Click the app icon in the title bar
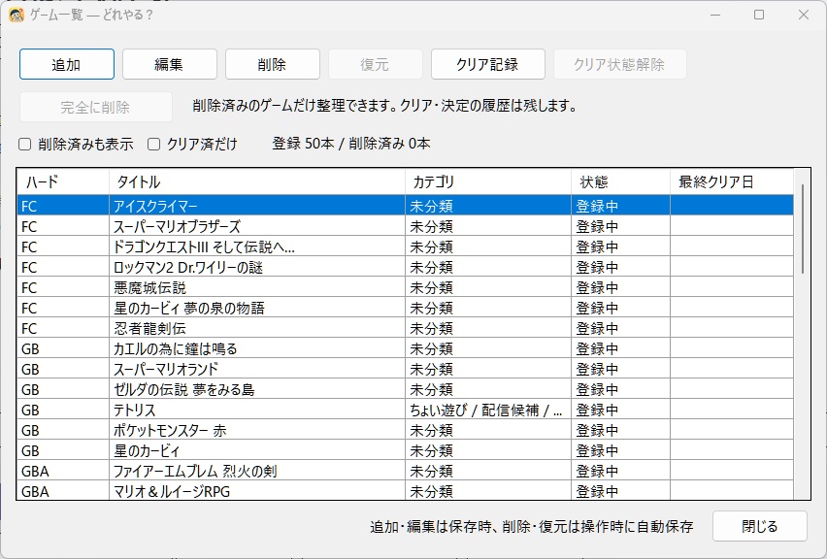The height and width of the screenshot is (559, 827). (17, 15)
